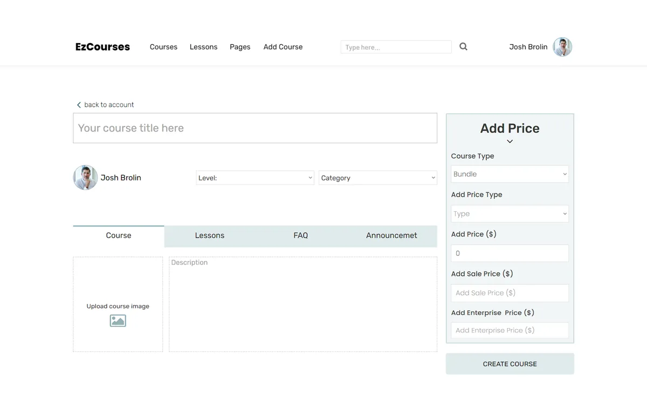Click the back to account chevron icon
This screenshot has height=404, width=647.
click(x=79, y=105)
